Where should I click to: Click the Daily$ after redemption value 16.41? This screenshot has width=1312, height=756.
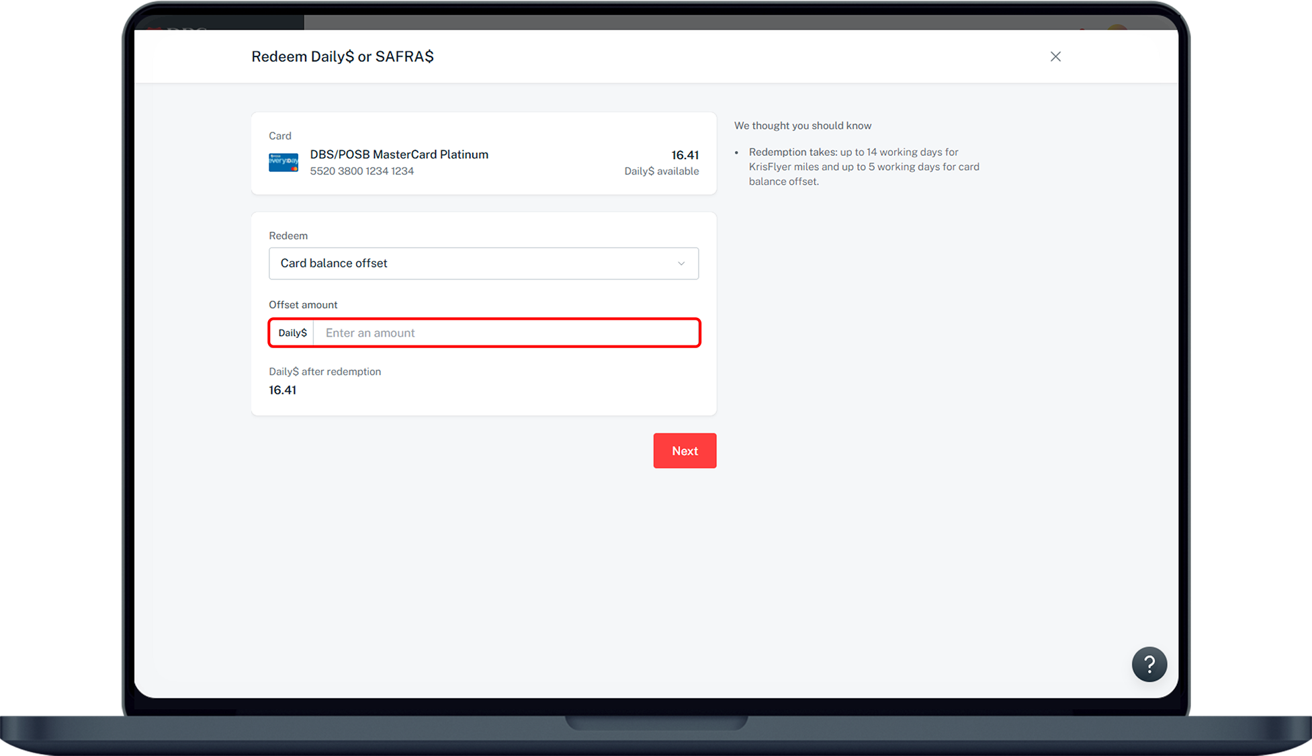pyautogui.click(x=282, y=390)
